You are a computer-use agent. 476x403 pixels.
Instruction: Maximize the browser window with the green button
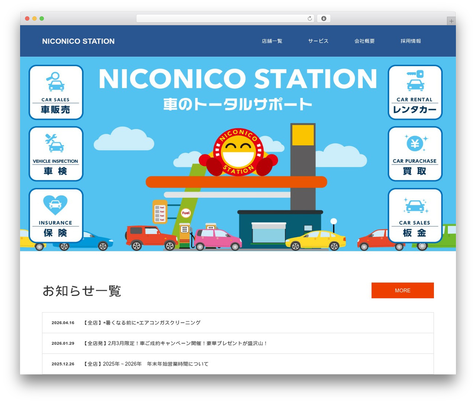coord(42,19)
